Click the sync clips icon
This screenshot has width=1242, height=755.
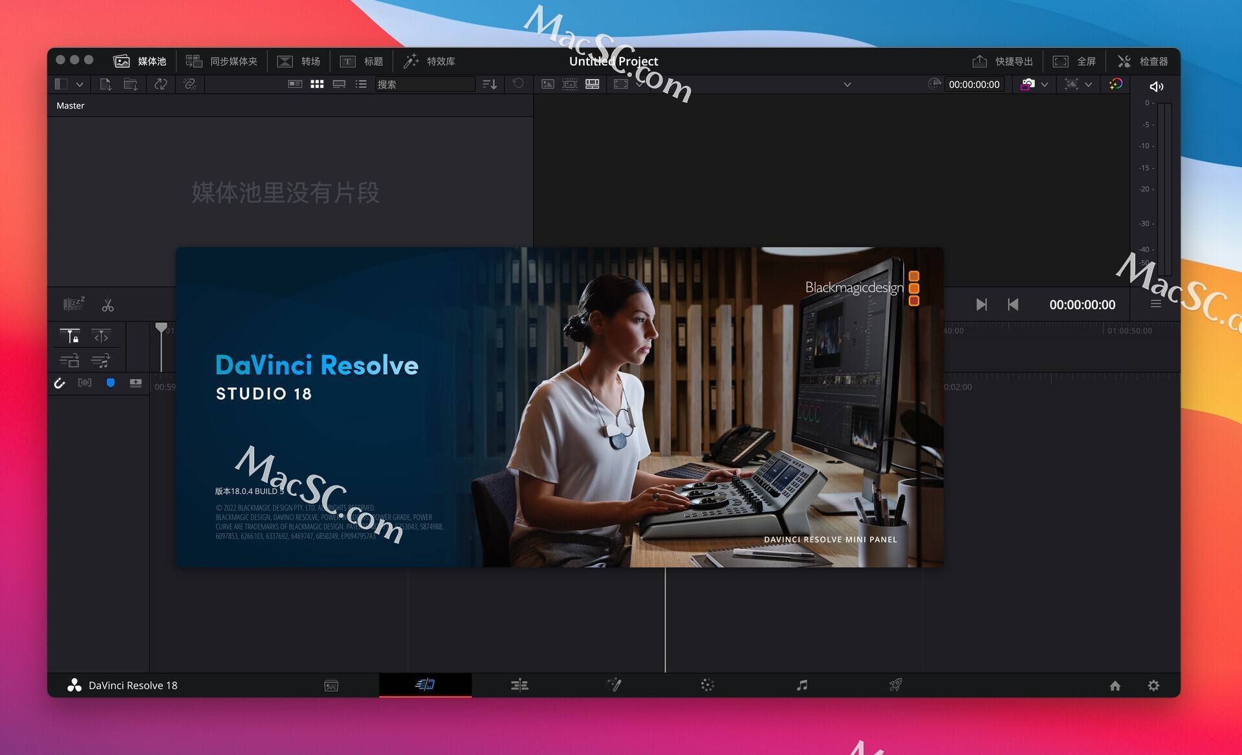(160, 84)
